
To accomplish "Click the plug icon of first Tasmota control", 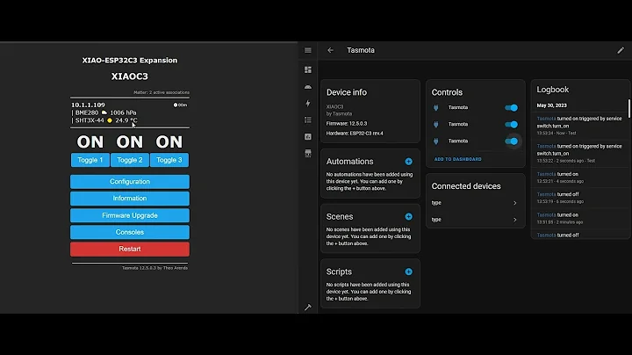I will [x=435, y=108].
